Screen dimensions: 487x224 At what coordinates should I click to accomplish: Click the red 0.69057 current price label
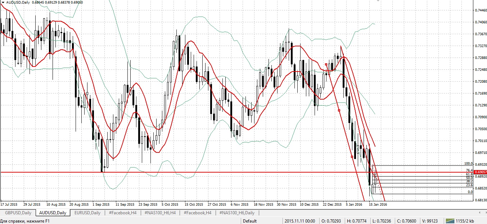click(481, 173)
